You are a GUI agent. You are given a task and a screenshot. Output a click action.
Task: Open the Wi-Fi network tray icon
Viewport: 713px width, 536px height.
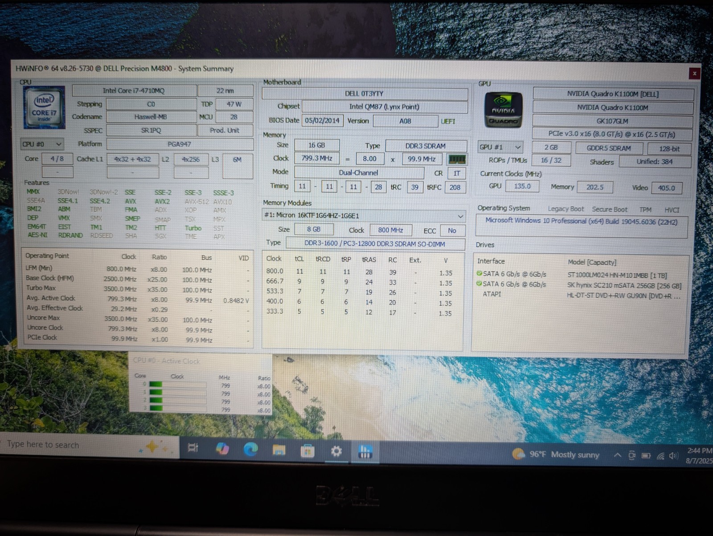[660, 456]
